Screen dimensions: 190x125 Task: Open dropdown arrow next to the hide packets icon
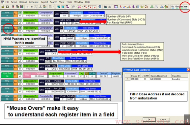point(82,7)
